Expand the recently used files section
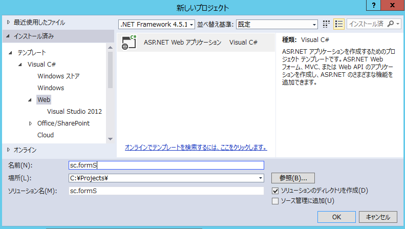This screenshot has width=405, height=229. click(x=8, y=22)
